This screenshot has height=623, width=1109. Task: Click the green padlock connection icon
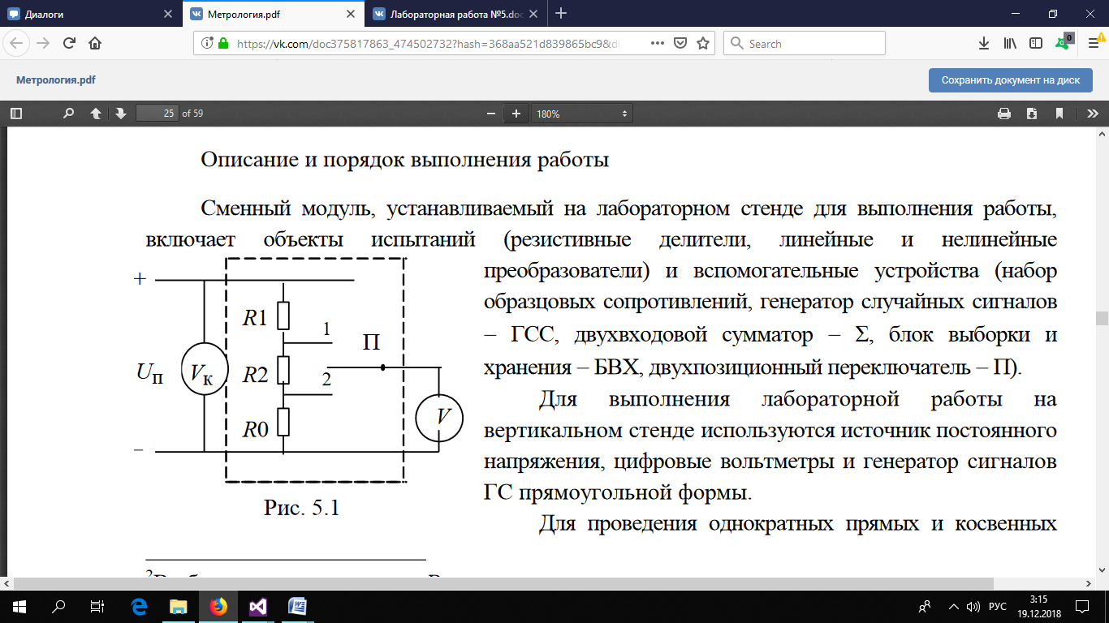tap(223, 44)
